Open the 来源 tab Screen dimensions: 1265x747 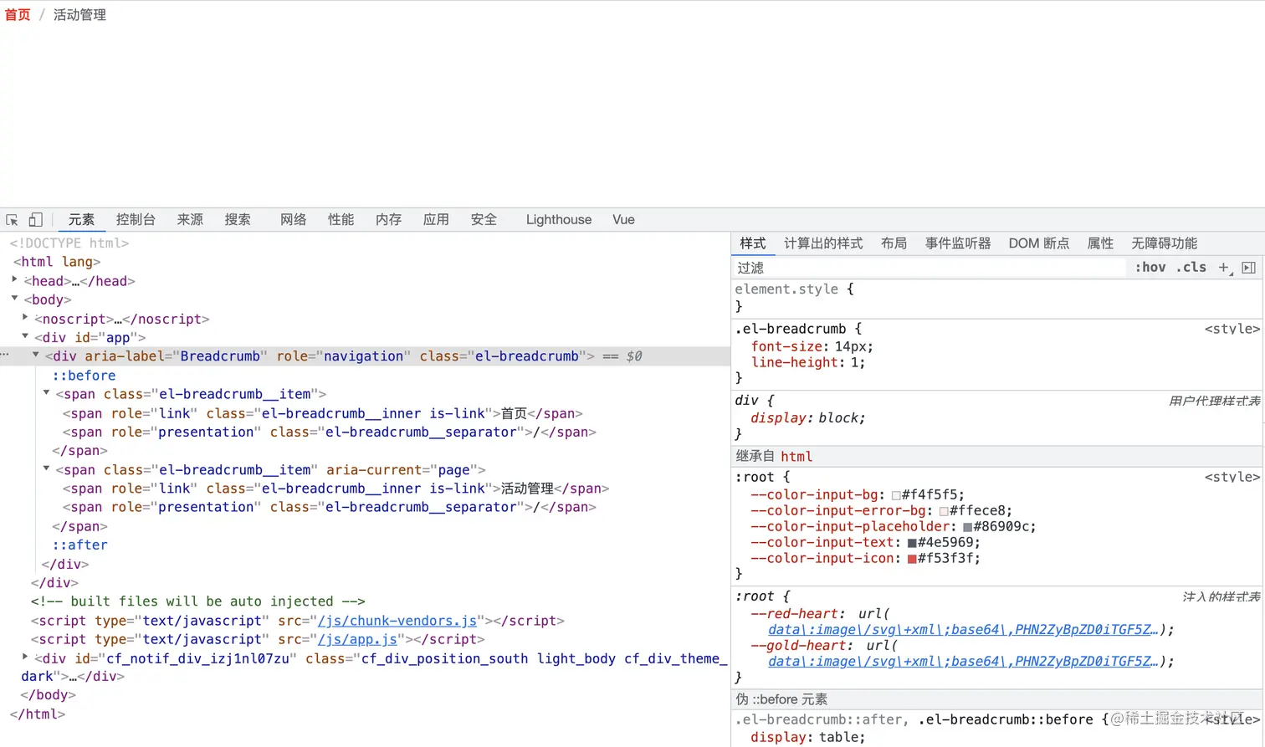190,220
